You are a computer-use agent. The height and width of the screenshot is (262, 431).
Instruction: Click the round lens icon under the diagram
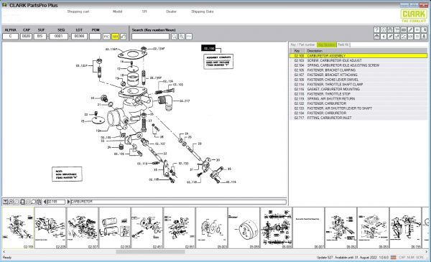pyautogui.click(x=34, y=202)
